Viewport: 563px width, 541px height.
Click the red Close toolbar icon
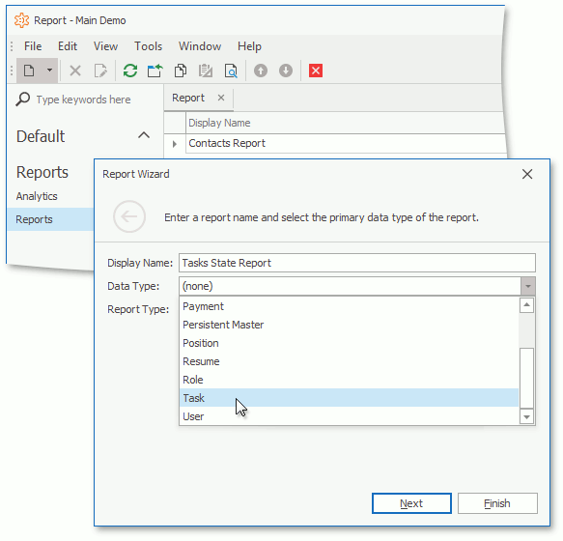point(316,71)
